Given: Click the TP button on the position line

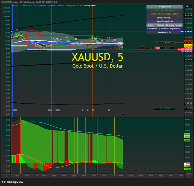Looking at the screenshot, I should tap(147, 48).
